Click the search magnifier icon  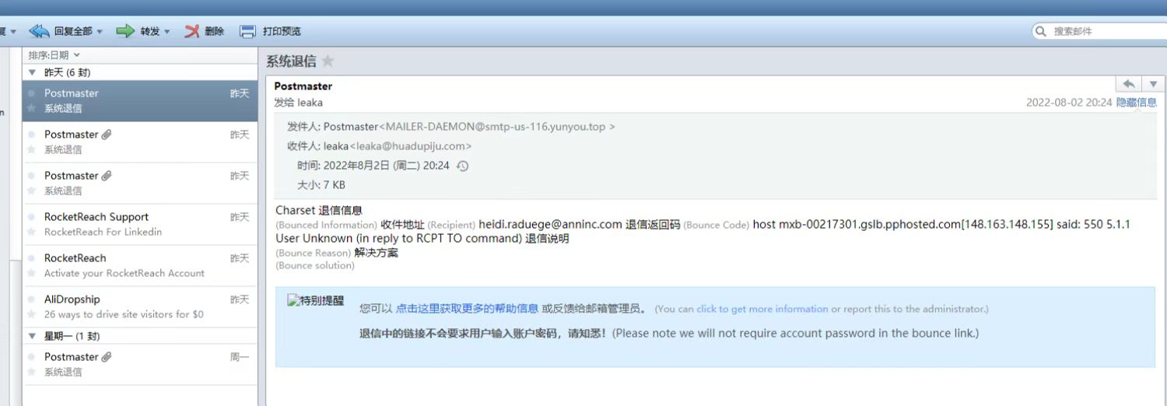1041,31
